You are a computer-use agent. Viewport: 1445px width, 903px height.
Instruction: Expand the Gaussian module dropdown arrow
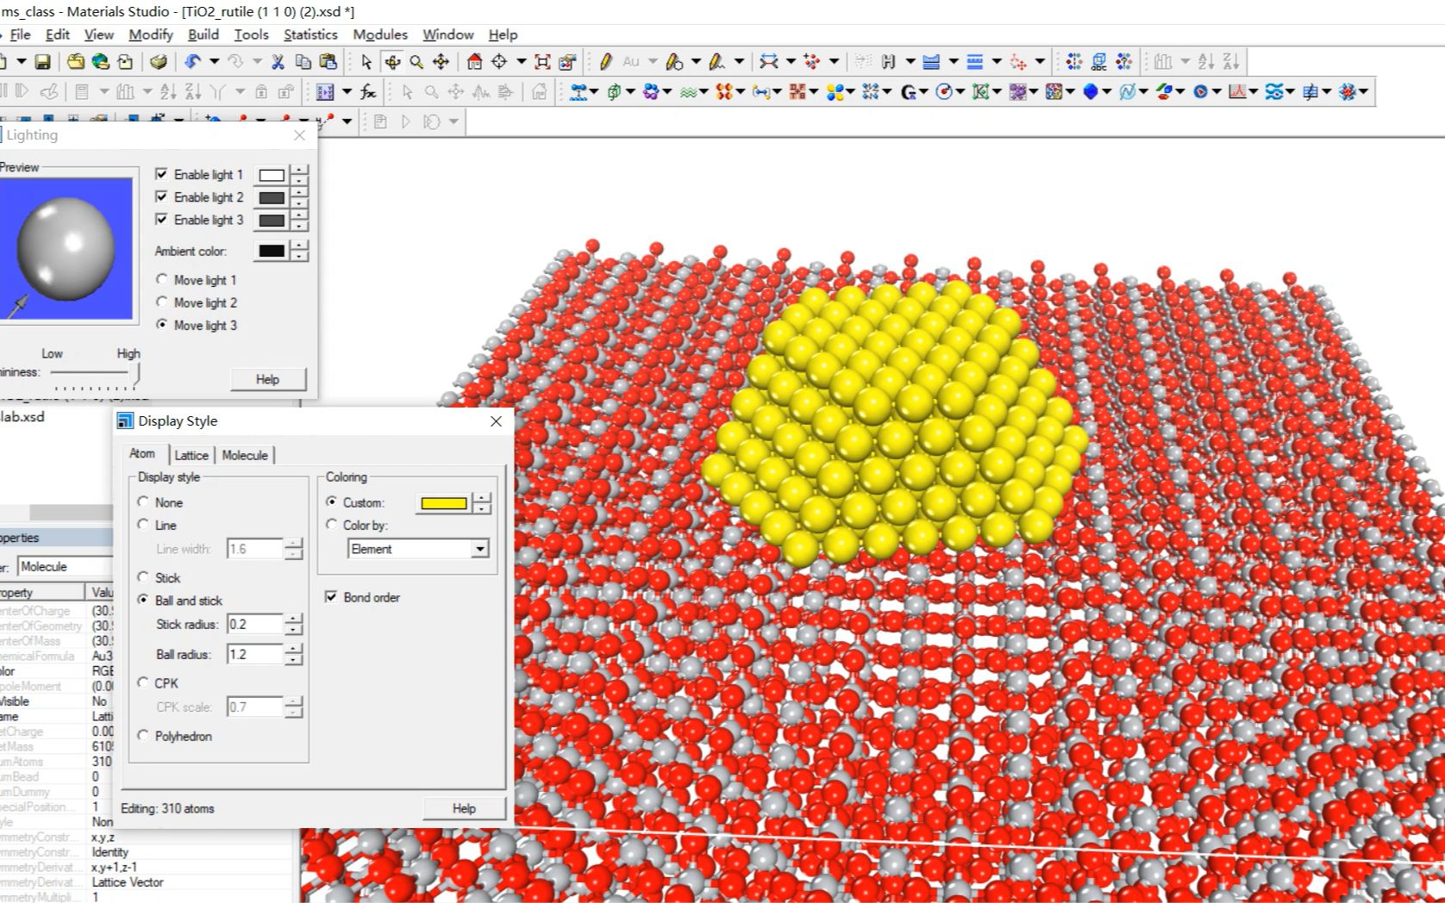(x=923, y=92)
